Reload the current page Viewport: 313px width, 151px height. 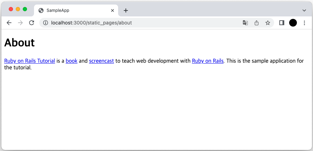click(32, 23)
